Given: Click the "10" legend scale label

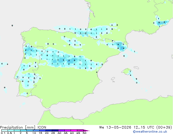Looking at the screenshot, I should click(x=34, y=133).
